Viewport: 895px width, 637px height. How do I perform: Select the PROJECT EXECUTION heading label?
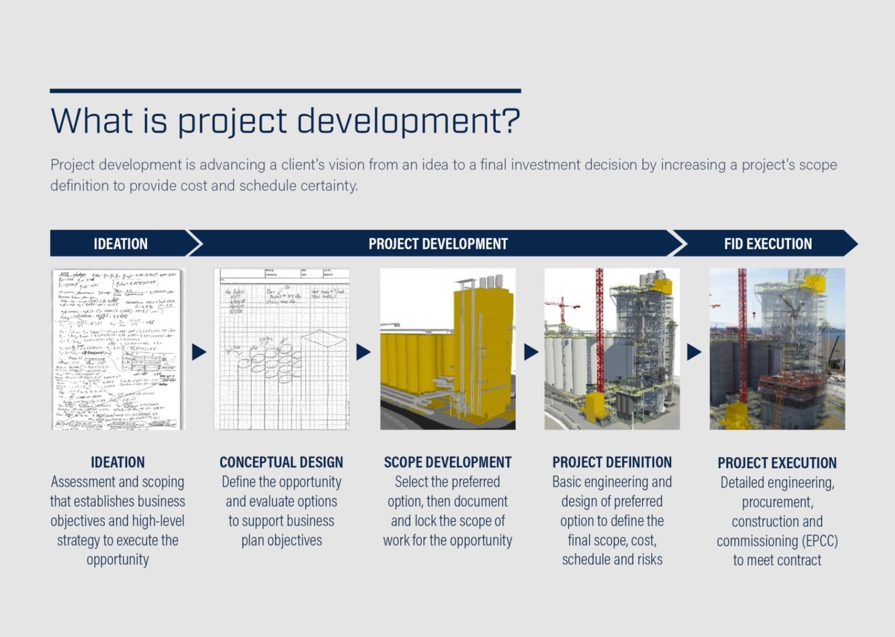[x=778, y=462]
